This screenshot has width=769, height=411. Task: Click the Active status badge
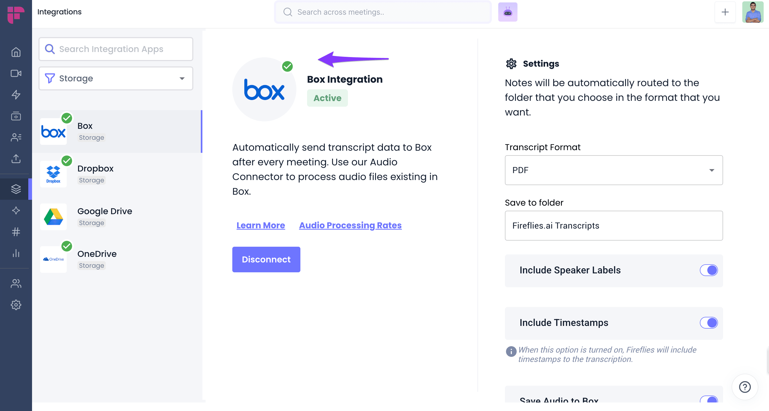[x=327, y=98]
